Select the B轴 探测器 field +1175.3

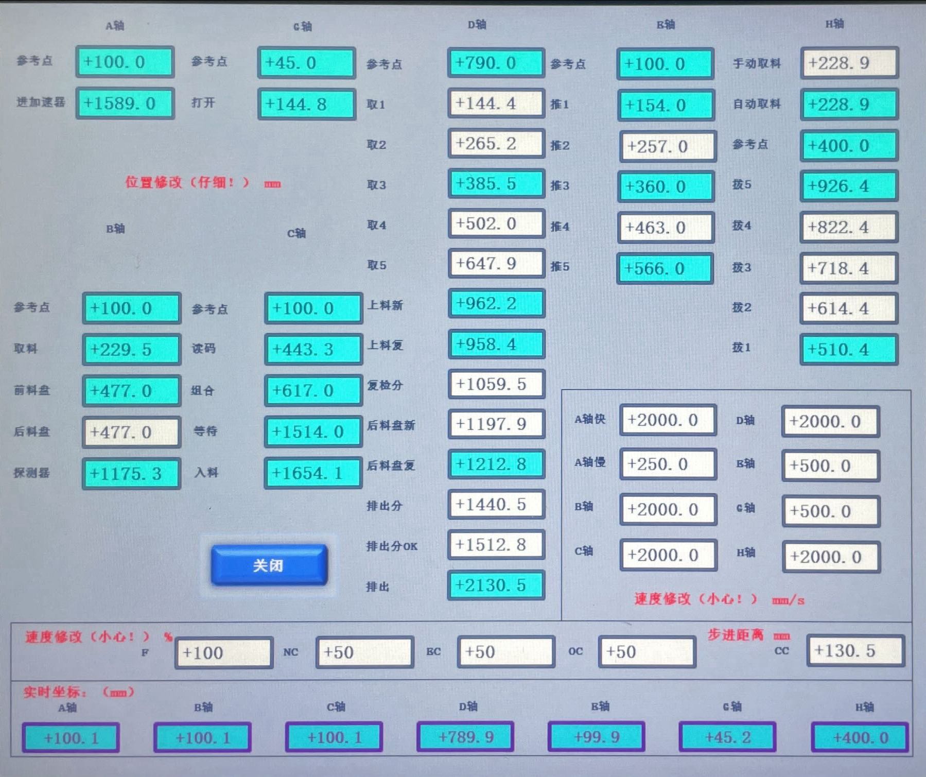point(131,474)
